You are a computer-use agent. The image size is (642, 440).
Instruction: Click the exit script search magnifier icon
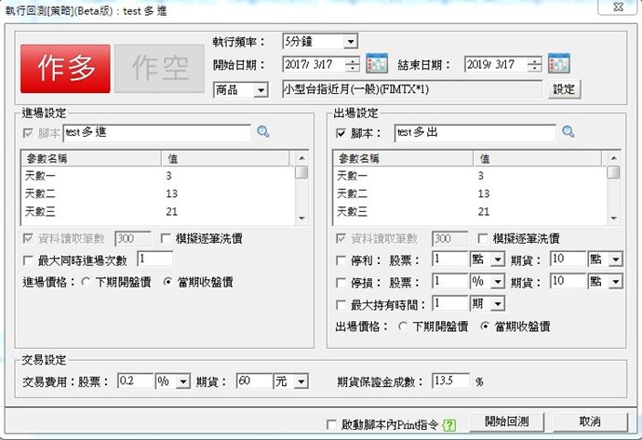(x=568, y=132)
